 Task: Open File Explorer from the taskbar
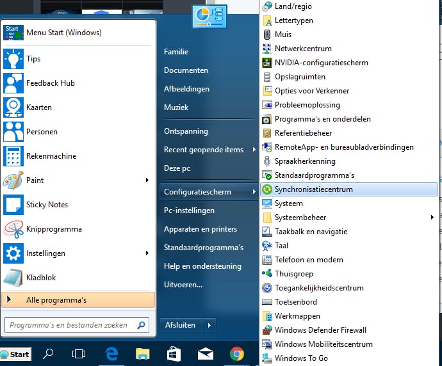pyautogui.click(x=143, y=354)
